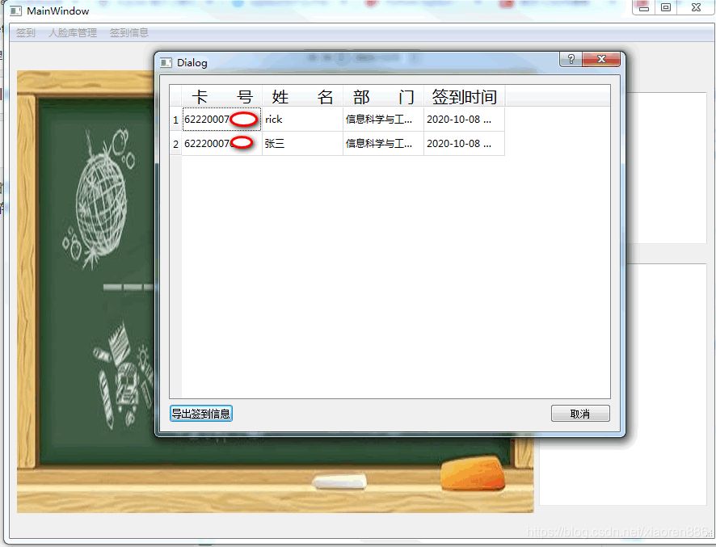716x547 pixels.
Task: Select the name cell 'rick'
Action: click(303, 120)
